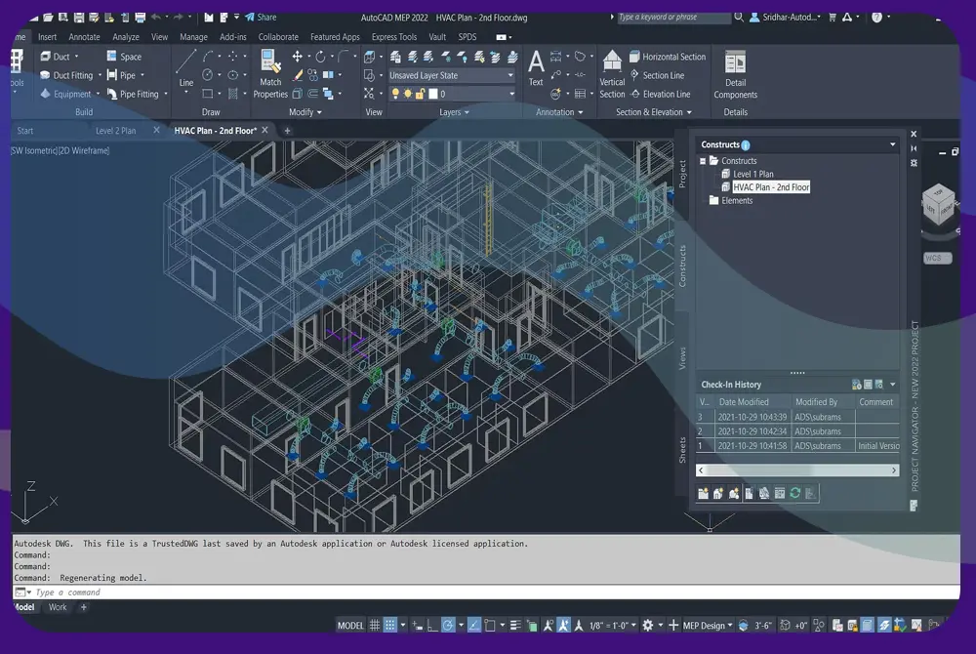Click the add category folder icon in navigator
Screen dimensions: 976x654
(703, 493)
